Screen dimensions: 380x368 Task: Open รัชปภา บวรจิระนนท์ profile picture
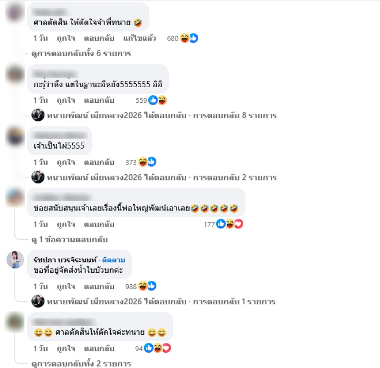(x=15, y=259)
